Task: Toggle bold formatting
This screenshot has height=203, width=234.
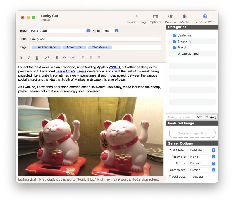Action: [x=21, y=58]
